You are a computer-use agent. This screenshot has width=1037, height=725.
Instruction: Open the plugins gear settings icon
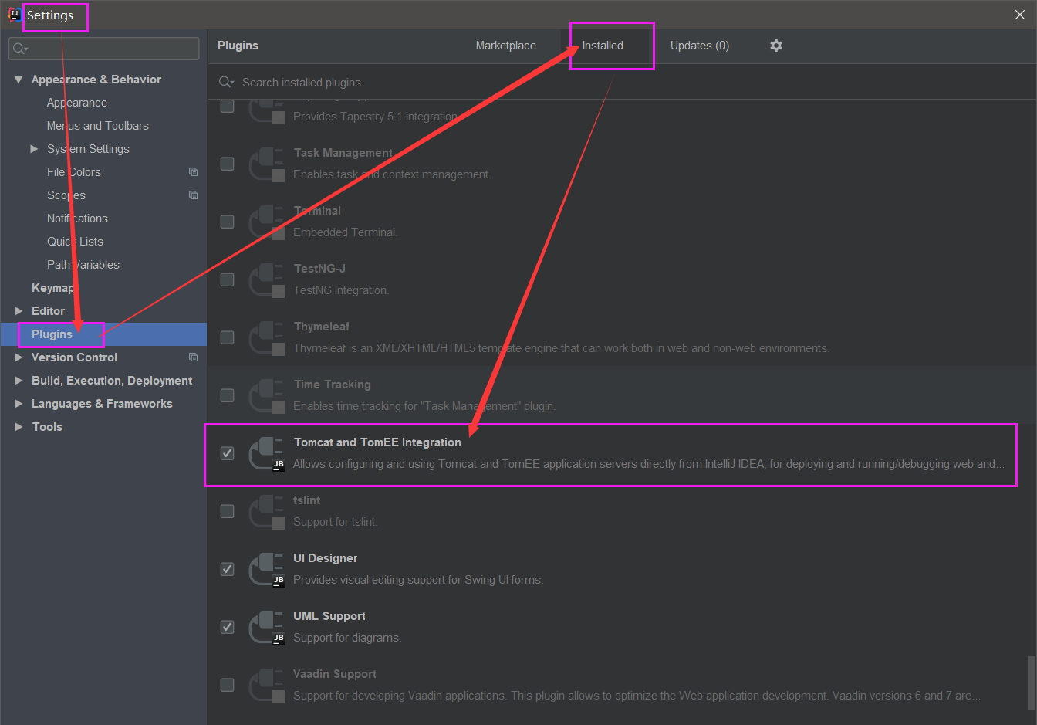(776, 46)
